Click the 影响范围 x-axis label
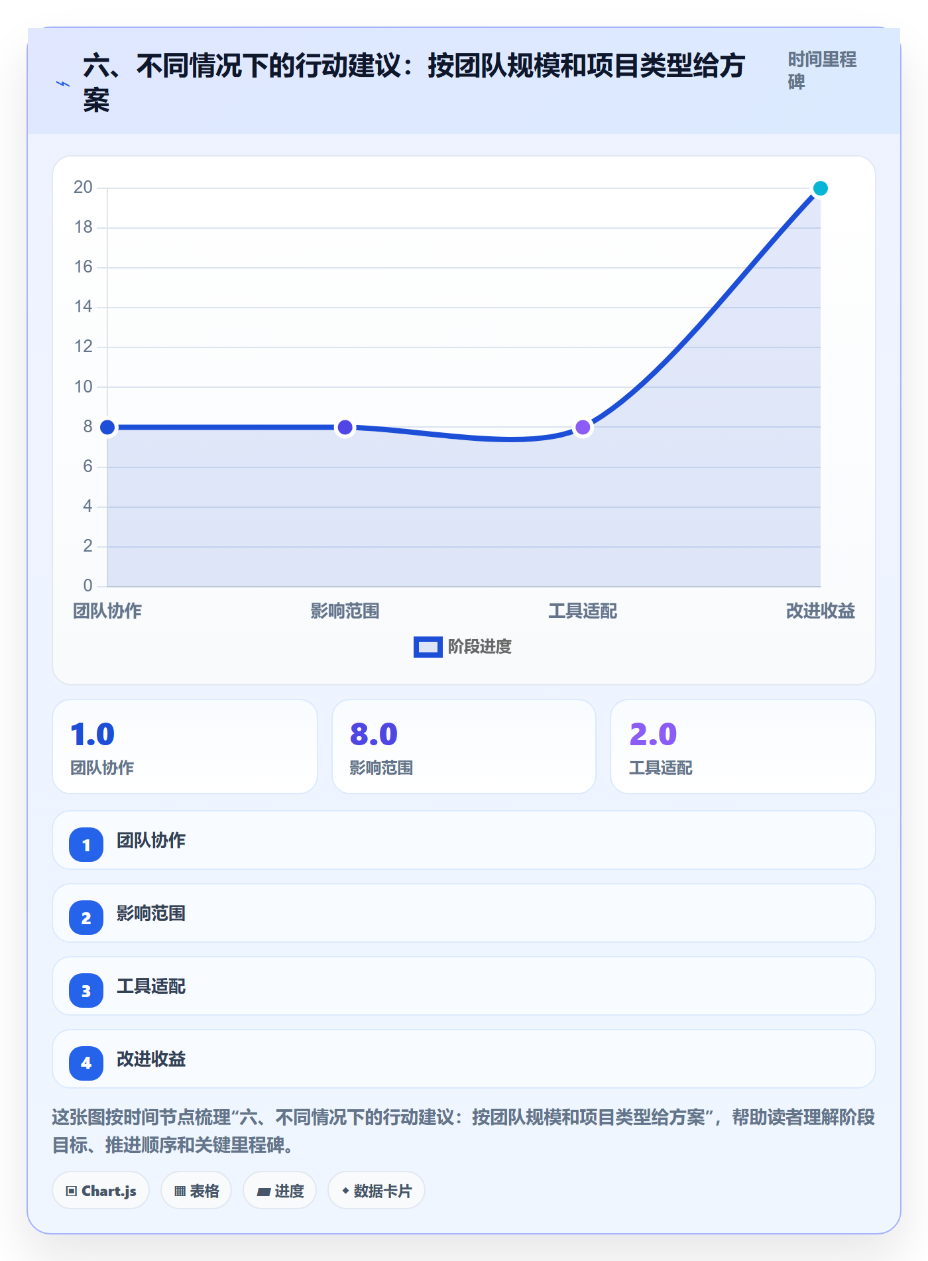 [345, 611]
